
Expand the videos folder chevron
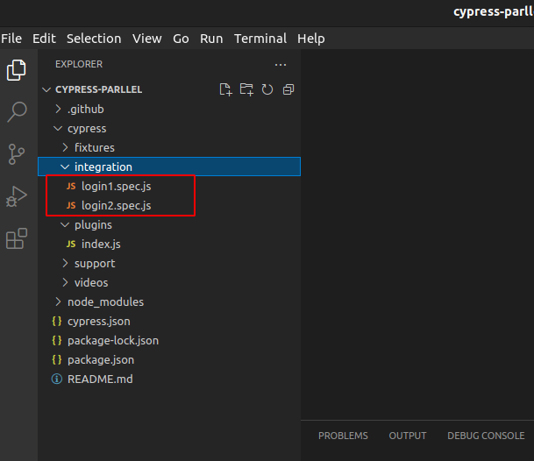pyautogui.click(x=65, y=282)
